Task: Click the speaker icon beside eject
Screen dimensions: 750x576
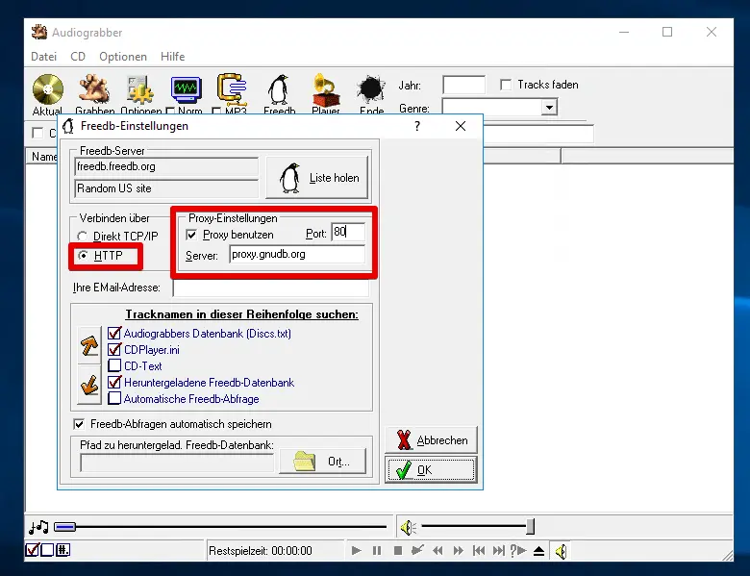Action: 562,551
